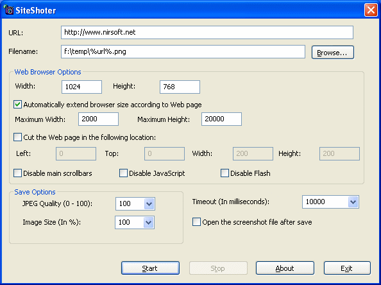The image size is (381, 285).
Task: Click the SiteShoter camera icon in title bar
Action: (8, 10)
